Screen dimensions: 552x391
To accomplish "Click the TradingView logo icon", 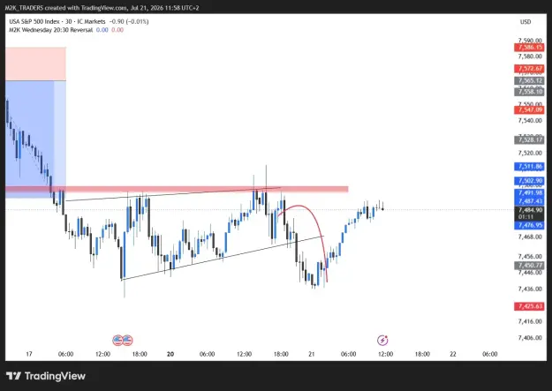I will [x=13, y=376].
